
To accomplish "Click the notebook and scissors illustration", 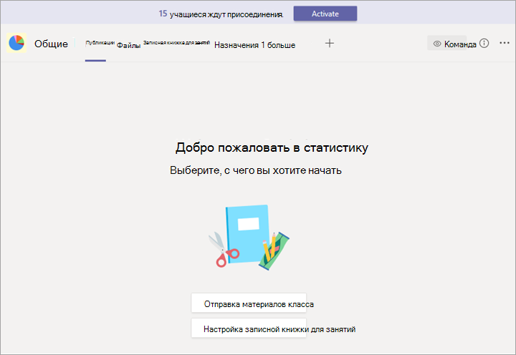I will tap(249, 238).
